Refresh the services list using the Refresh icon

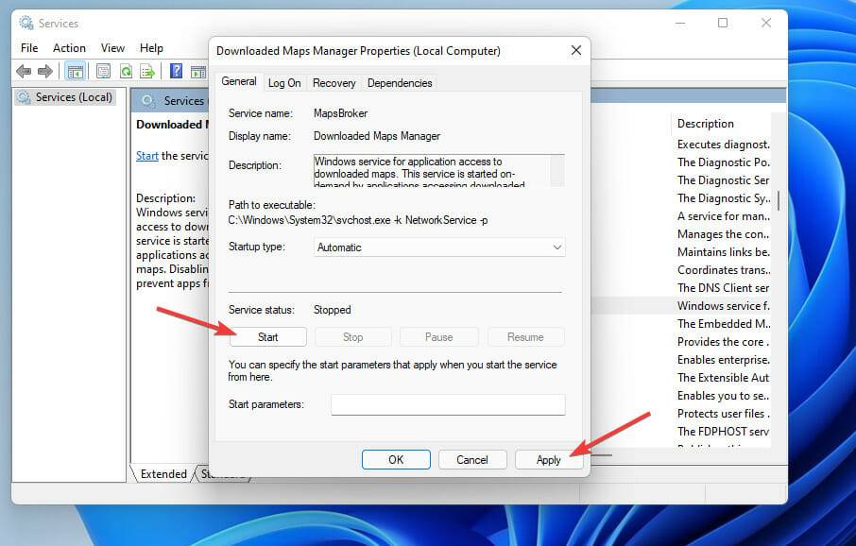pos(126,71)
